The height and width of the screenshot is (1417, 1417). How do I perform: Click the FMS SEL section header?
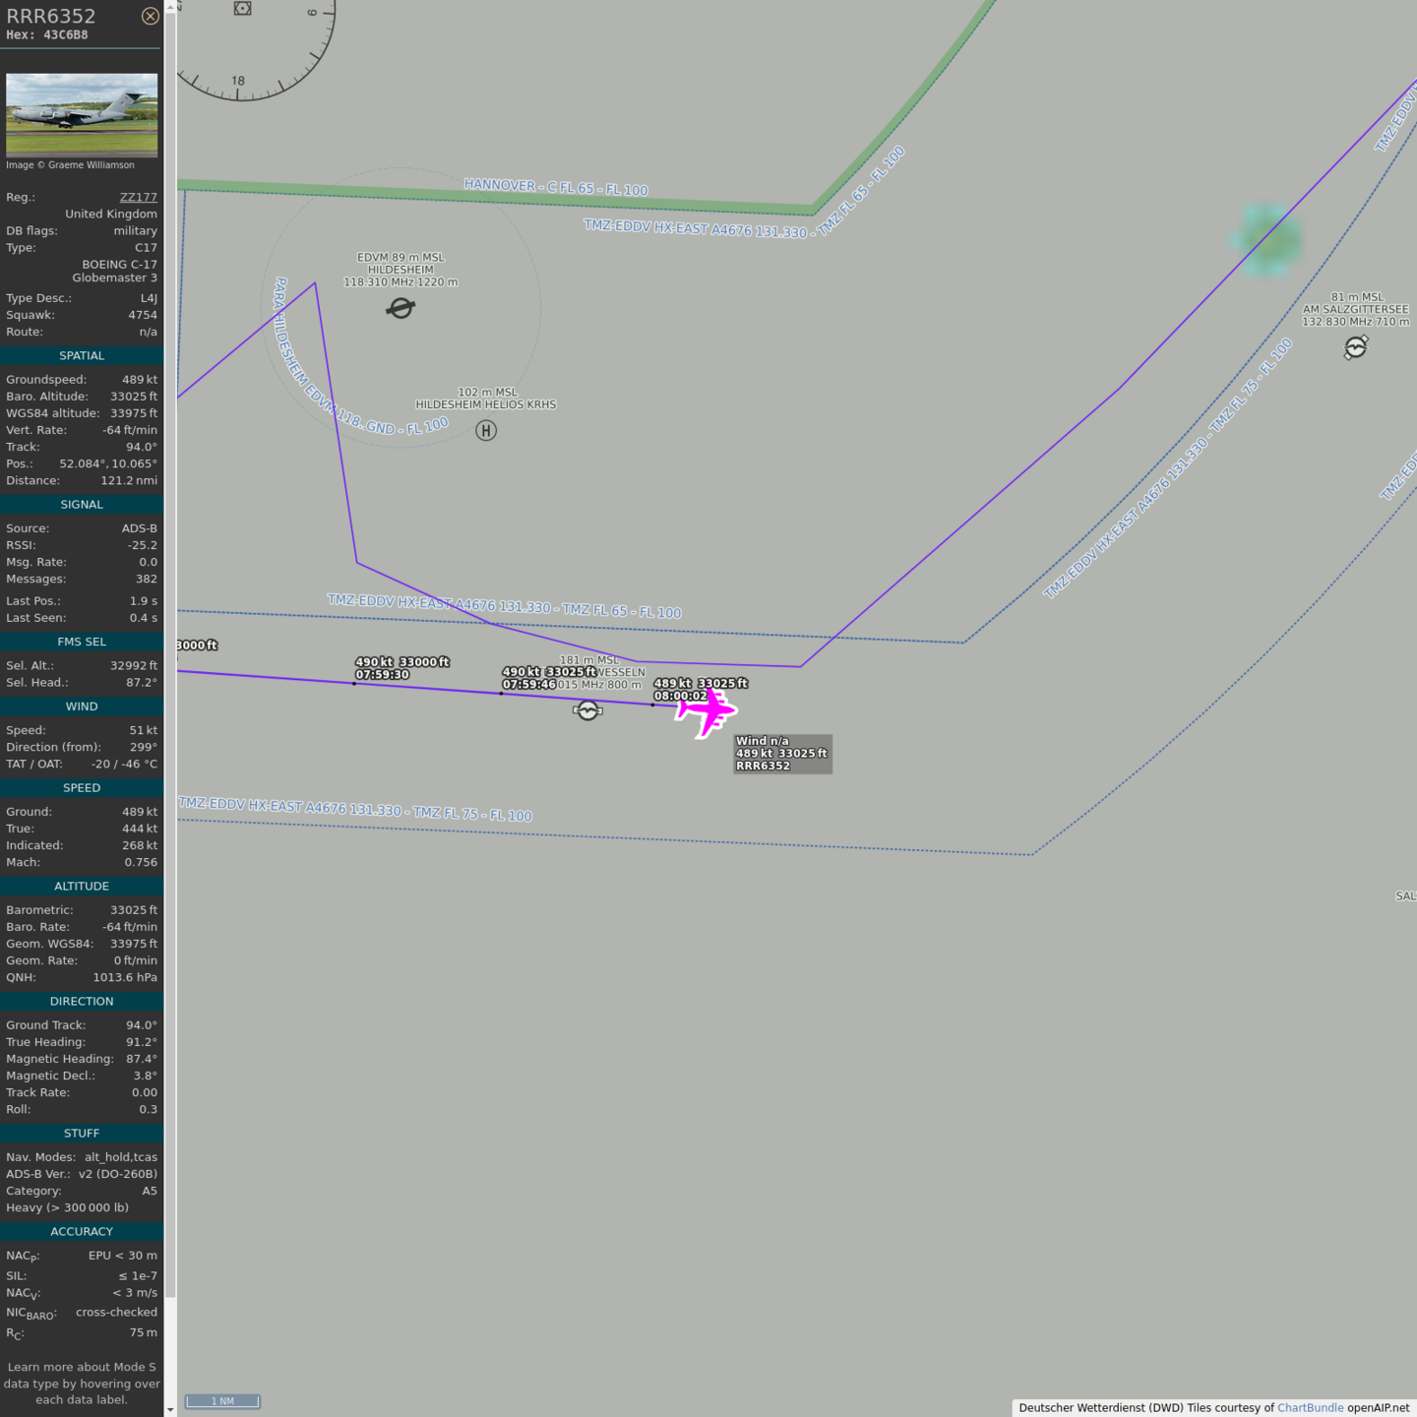[82, 642]
